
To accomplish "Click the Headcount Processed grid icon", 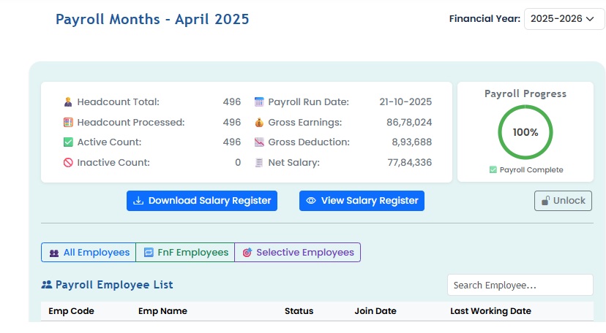I will tap(68, 123).
